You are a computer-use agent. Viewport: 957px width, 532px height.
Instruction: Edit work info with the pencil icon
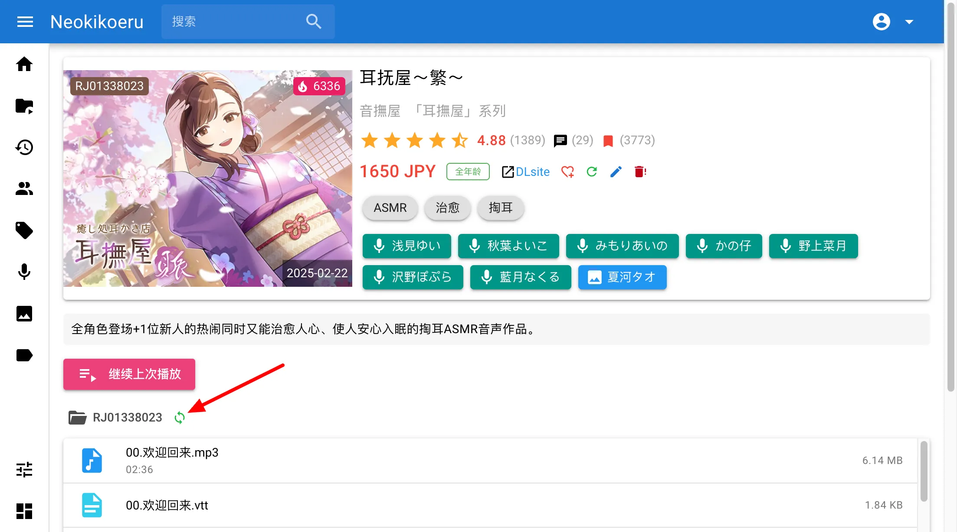click(616, 172)
